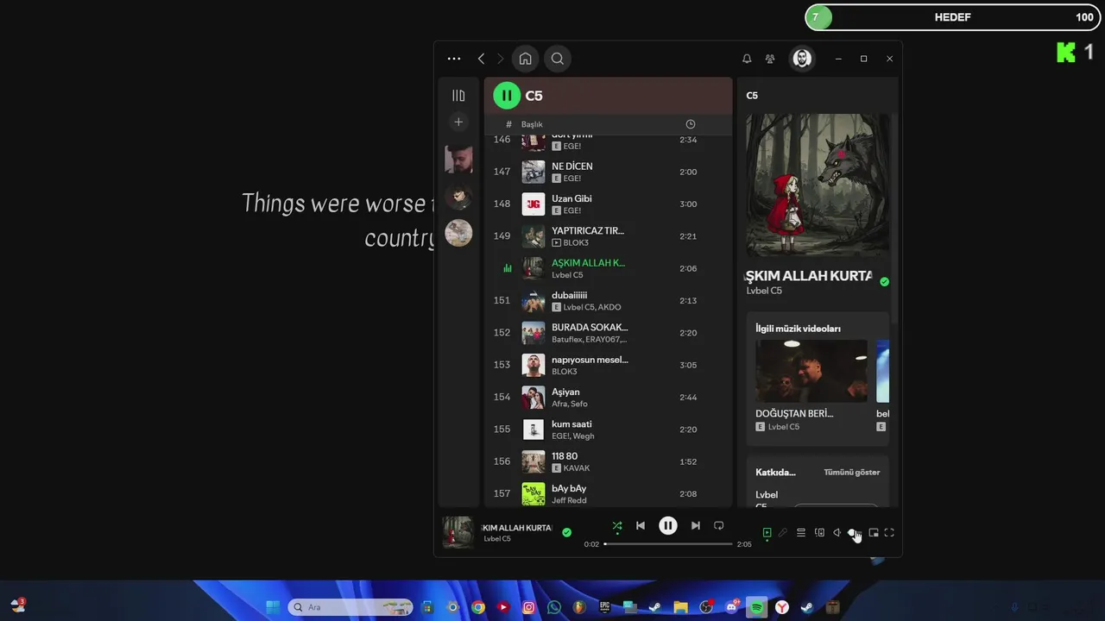Skip to the next track
The image size is (1105, 621).
(x=695, y=525)
